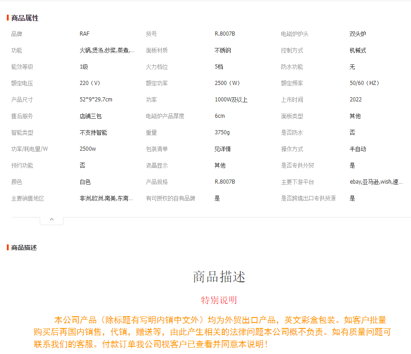Click the 额定功率 value 2500 (W)
Viewport: 411px width, 354px height.
227,83
